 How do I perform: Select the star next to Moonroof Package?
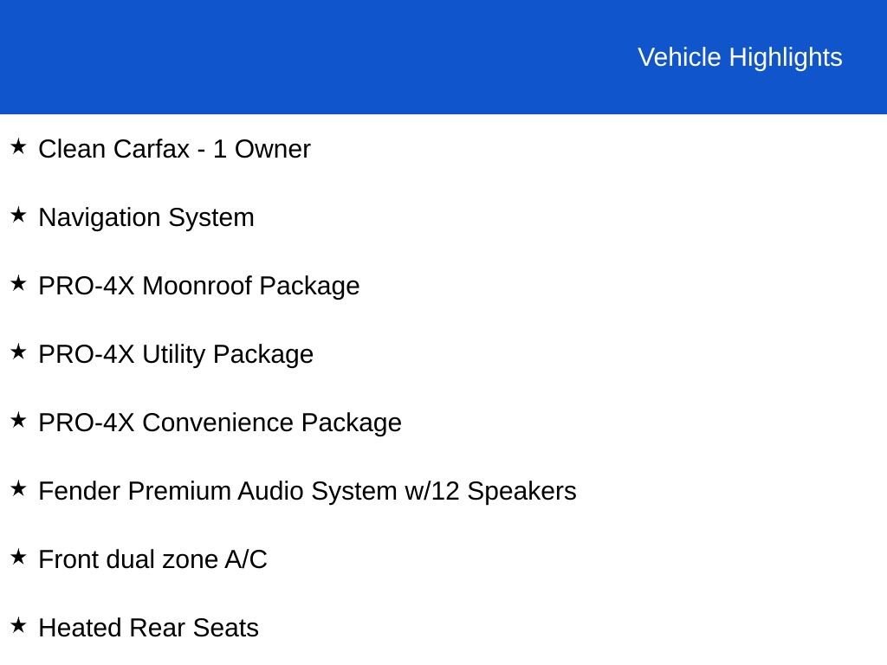click(x=18, y=283)
